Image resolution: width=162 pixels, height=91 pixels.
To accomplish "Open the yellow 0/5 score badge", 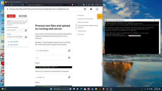I will click(x=100, y=16).
